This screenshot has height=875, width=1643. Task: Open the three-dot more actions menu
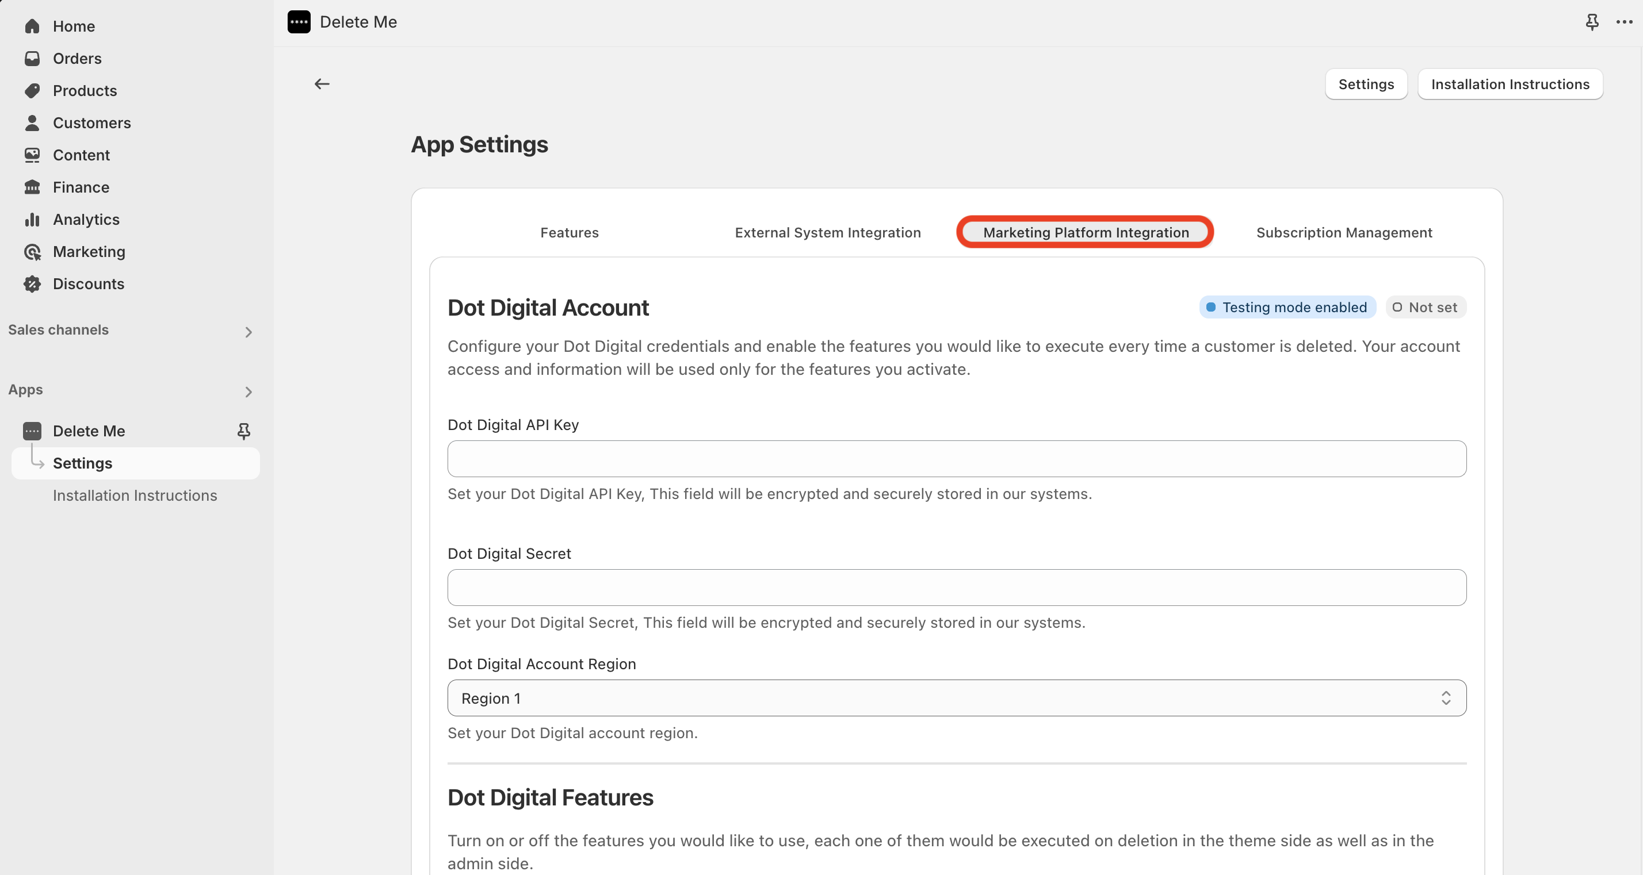tap(1624, 22)
